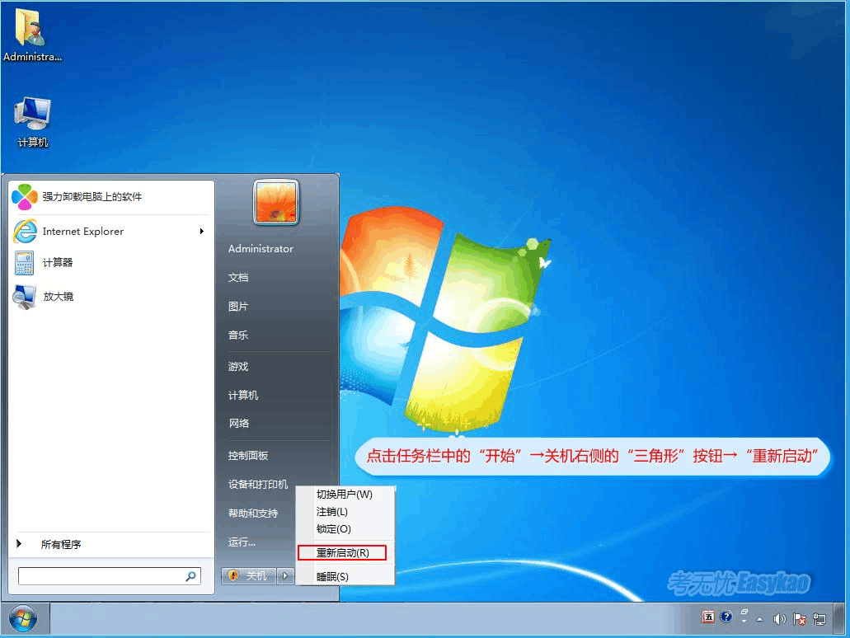The height and width of the screenshot is (638, 850).
Task: Open 网络 in the Start menu
Action: [x=238, y=424]
